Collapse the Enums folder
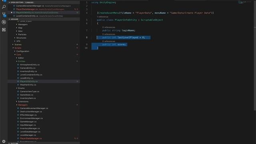This screenshot has width=256, height=144. [17, 88]
